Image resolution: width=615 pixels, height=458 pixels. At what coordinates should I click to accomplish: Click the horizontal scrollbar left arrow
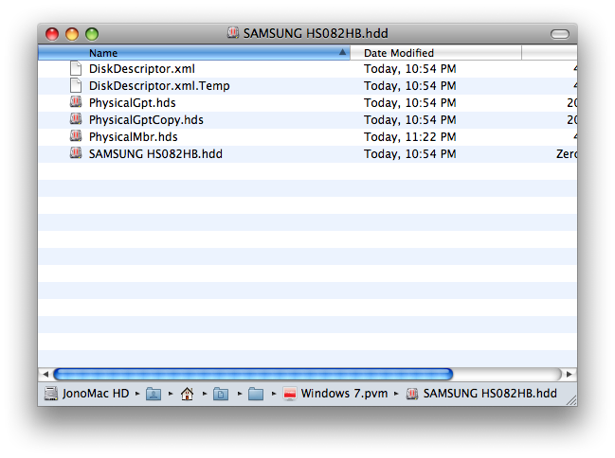point(45,374)
